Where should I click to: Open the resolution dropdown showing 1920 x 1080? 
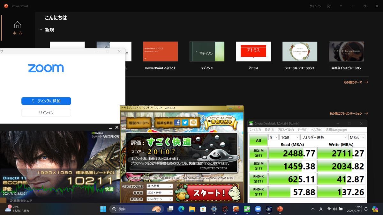tap(159, 193)
